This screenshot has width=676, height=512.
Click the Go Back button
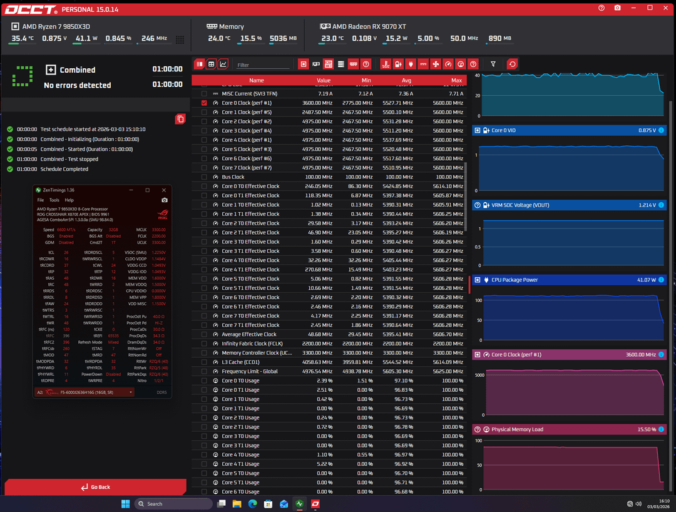(x=95, y=487)
